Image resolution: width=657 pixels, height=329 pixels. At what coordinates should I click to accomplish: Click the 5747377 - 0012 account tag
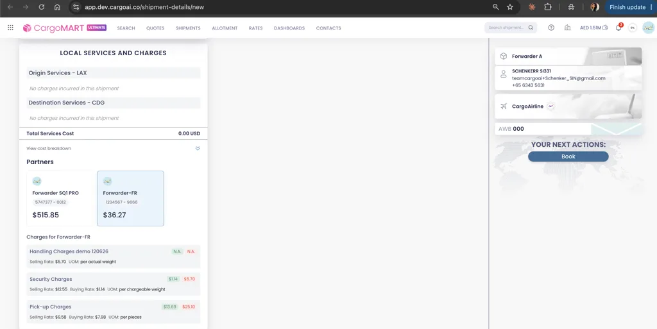[51, 202]
